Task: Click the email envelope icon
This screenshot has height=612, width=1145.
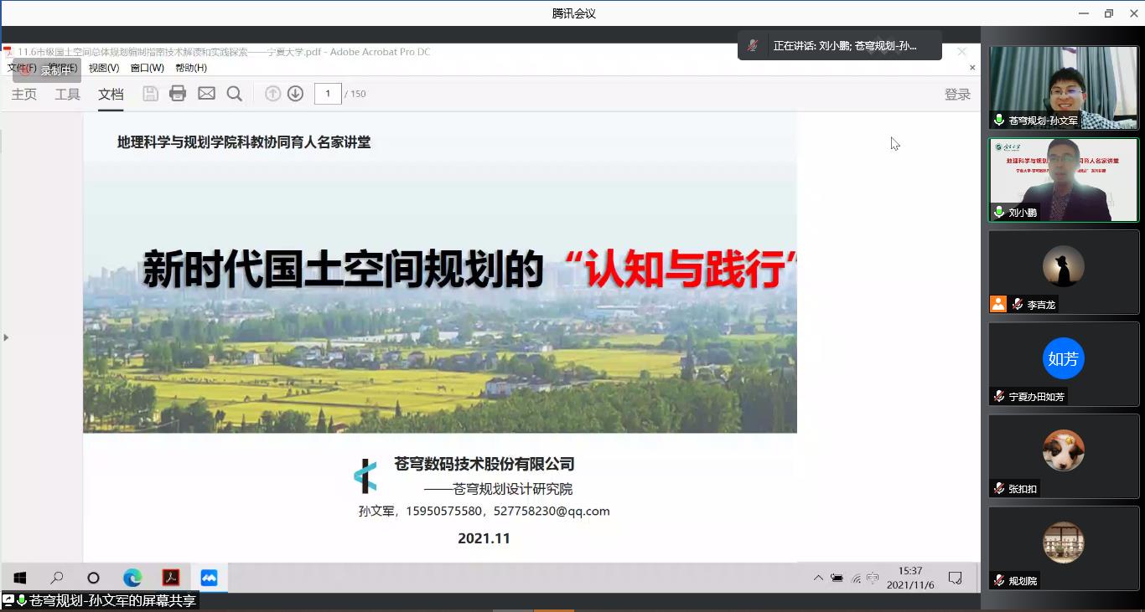Action: [206, 94]
